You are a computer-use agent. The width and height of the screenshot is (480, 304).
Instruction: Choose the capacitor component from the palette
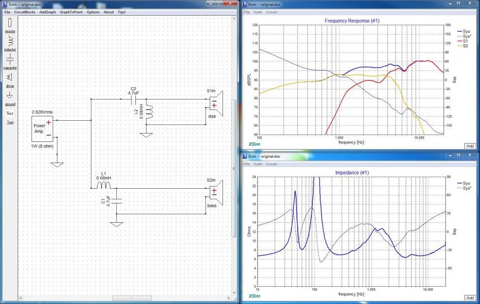tap(10, 59)
